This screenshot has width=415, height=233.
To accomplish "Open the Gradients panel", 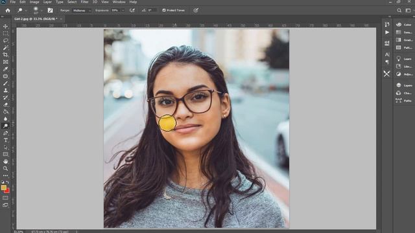I will click(x=405, y=40).
